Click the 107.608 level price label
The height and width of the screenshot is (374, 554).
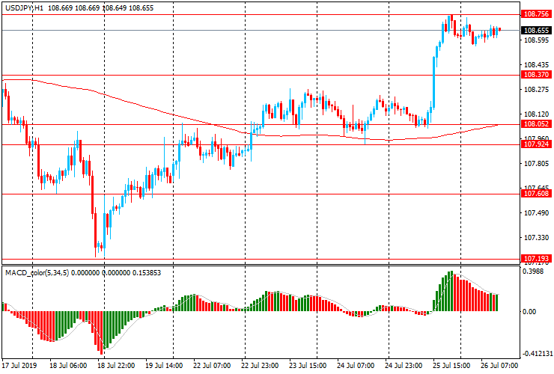tap(536, 194)
